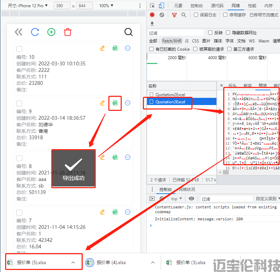Export quotation number 10 to Excel
280x272 pixels.
(x=115, y=48)
